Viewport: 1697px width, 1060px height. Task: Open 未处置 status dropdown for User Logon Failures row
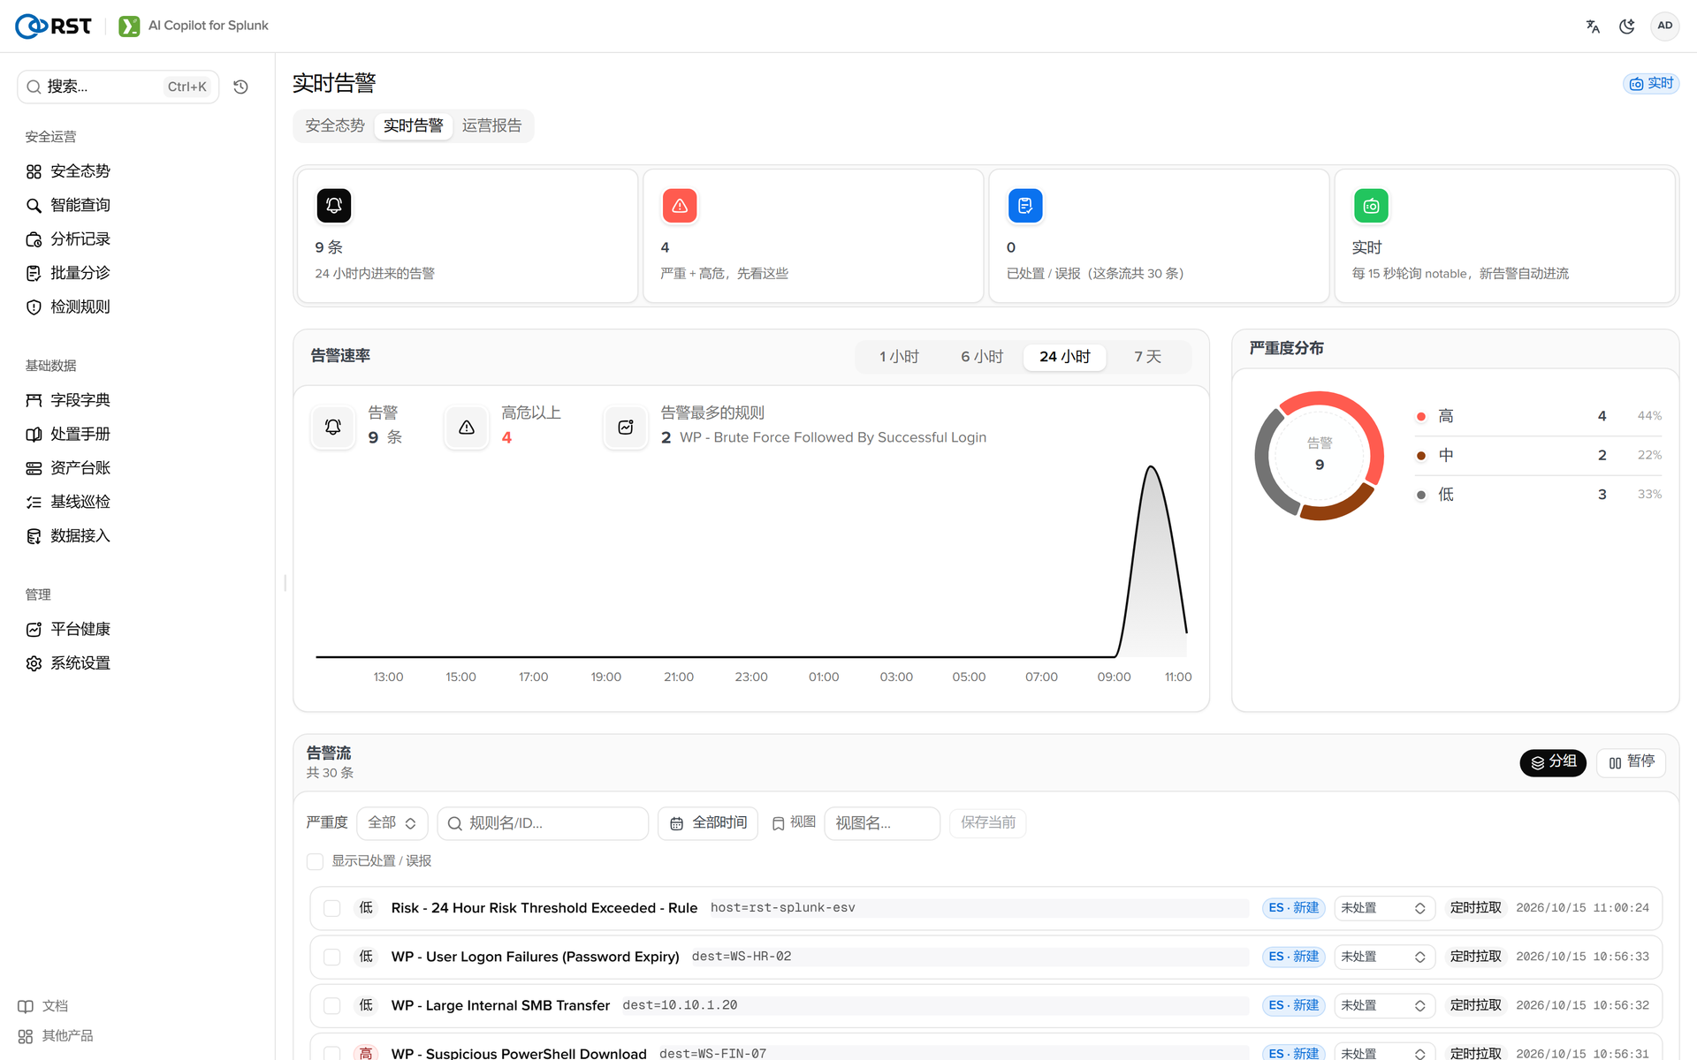[x=1383, y=957]
